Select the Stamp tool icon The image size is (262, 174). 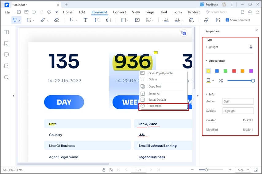coord(166,20)
